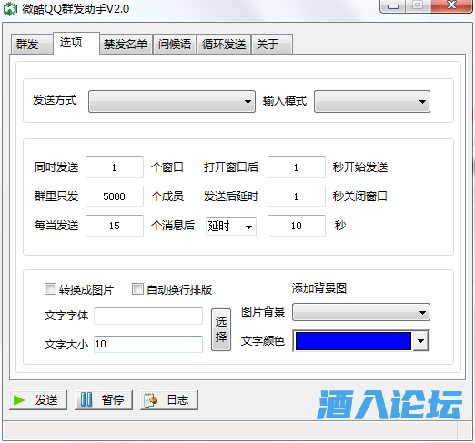Click the 选择 font button
Viewport: 475px width, 443px height.
point(221,329)
